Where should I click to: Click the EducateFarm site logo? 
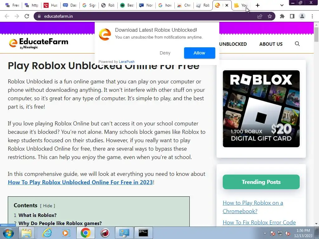click(38, 44)
